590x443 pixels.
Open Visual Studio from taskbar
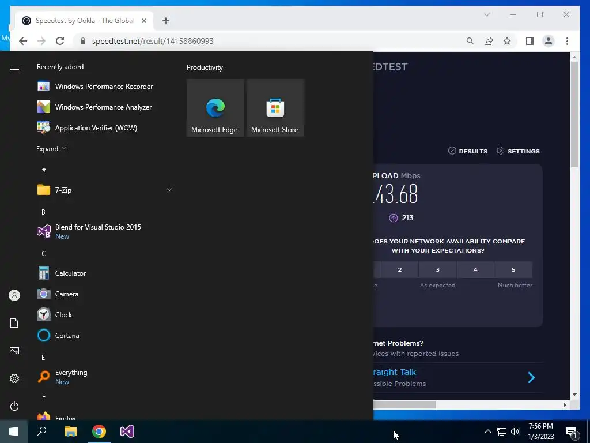(127, 431)
